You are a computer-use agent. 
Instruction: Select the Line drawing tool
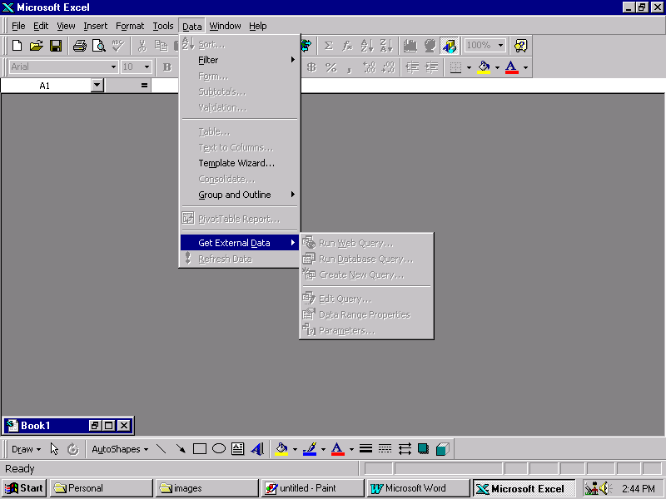(x=161, y=449)
